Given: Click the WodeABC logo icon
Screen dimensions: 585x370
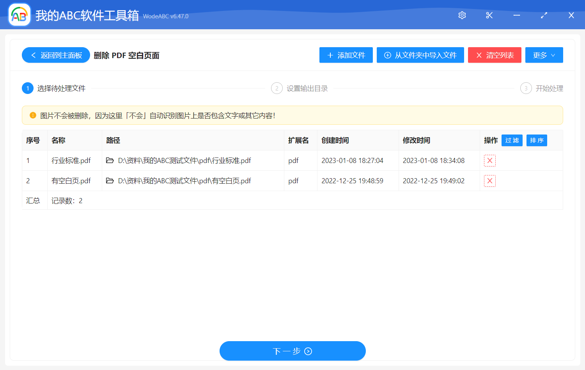Looking at the screenshot, I should [19, 15].
